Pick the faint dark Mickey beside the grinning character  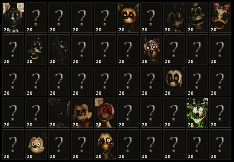click(174, 18)
